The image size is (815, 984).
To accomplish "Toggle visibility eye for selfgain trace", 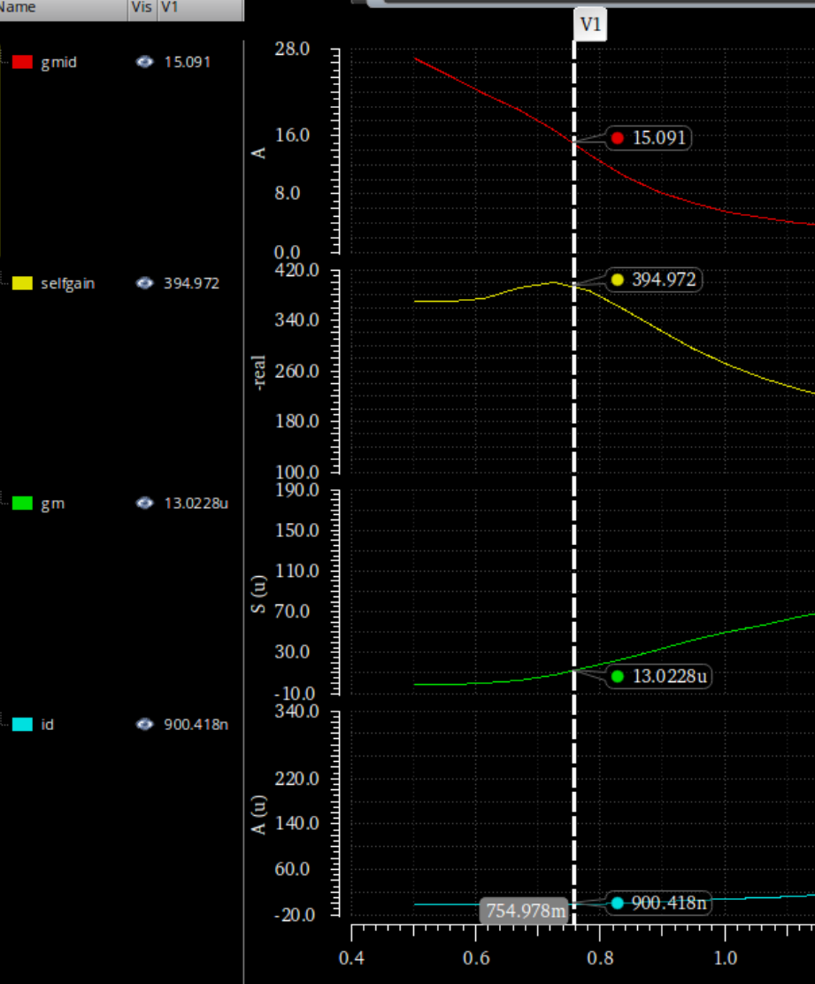I will tap(144, 283).
